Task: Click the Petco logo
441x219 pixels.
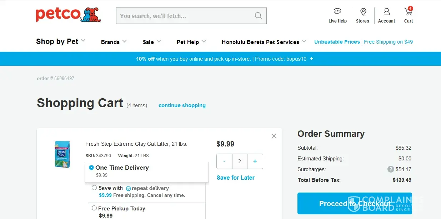Action: [x=68, y=15]
